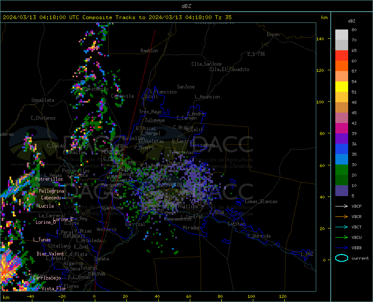Click the blue swatch at 36 dBZ
Viewport: 373px width, 302px height.
pyautogui.click(x=342, y=149)
